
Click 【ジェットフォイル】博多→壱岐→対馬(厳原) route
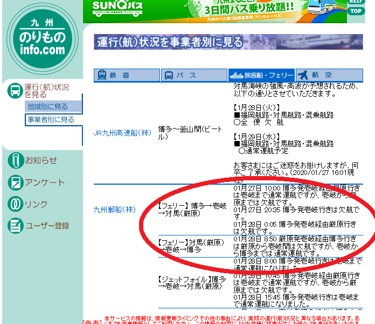pos(192,283)
